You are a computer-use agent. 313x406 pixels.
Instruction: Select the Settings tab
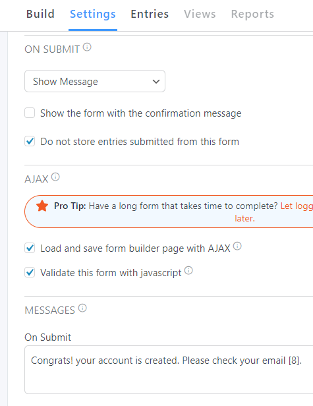93,14
